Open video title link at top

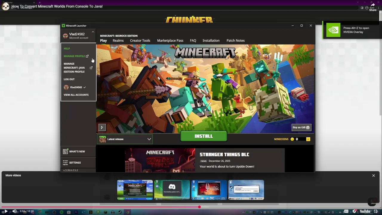57,6
